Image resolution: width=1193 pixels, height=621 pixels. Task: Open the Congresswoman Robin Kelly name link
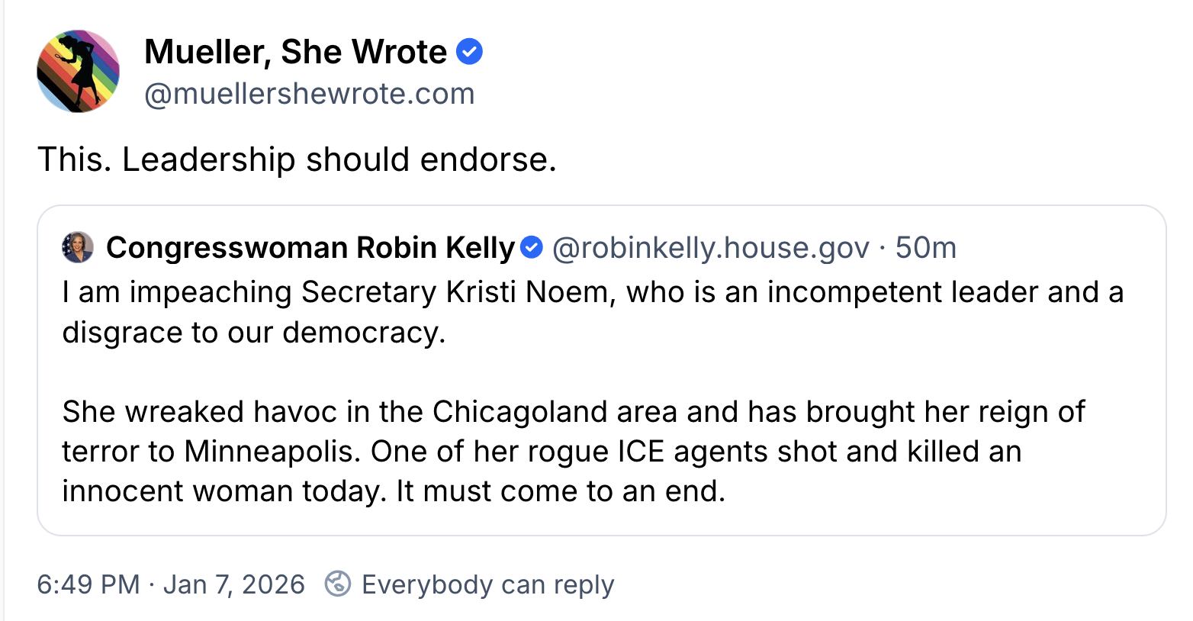pos(310,248)
